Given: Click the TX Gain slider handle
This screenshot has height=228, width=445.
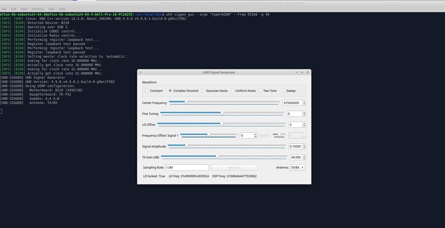Looking at the screenshot, I should tap(218, 156).
